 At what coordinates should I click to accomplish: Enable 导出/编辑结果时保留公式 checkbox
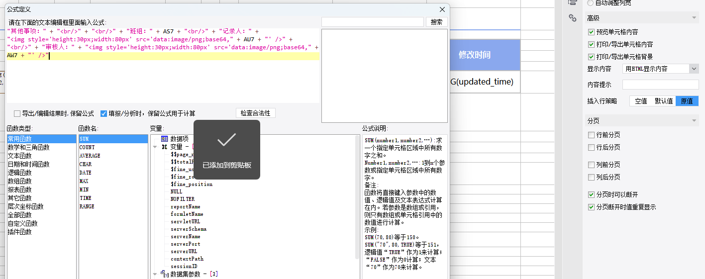click(17, 113)
